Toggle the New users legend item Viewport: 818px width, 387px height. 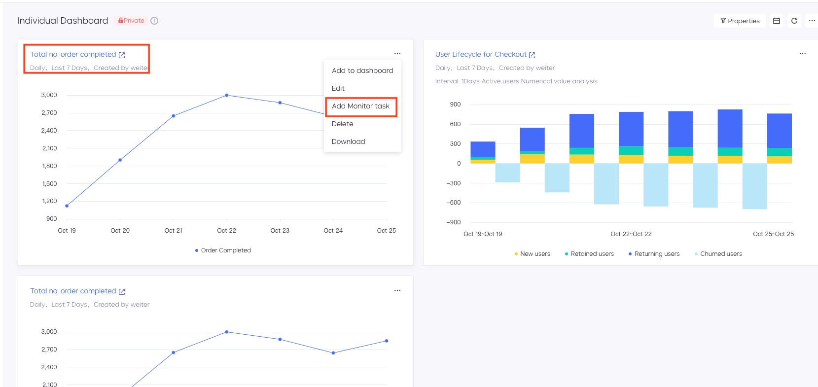click(x=532, y=254)
